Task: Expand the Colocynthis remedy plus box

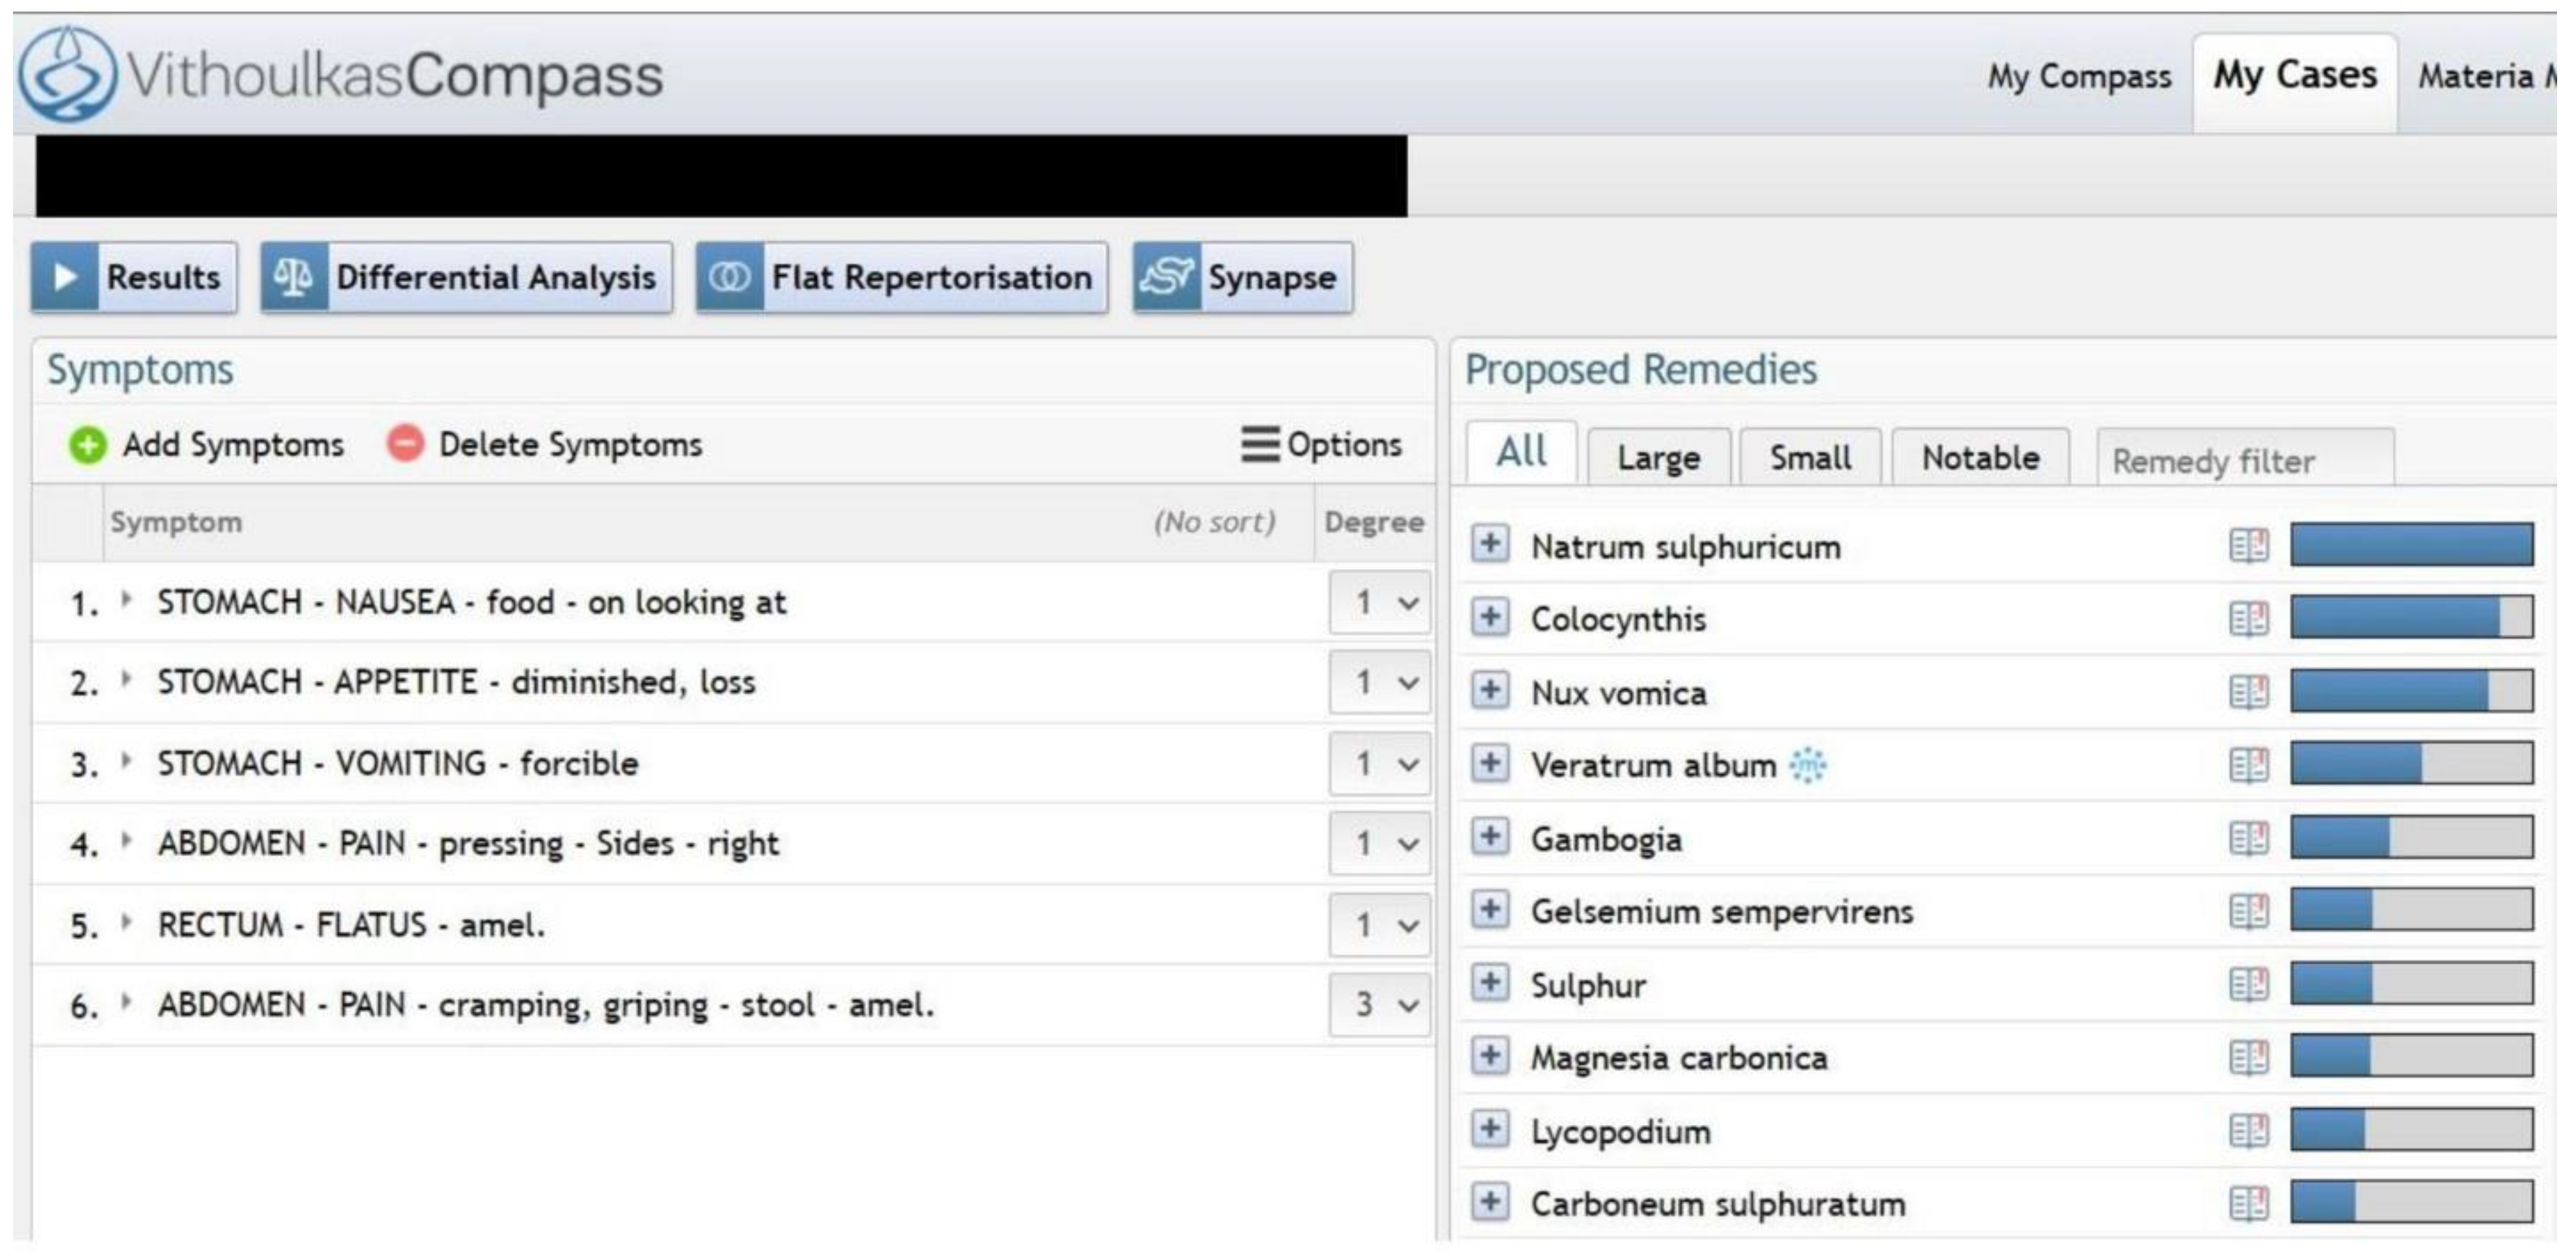Action: point(1490,617)
